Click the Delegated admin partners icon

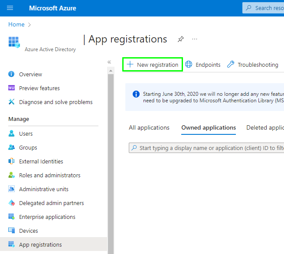point(11,202)
